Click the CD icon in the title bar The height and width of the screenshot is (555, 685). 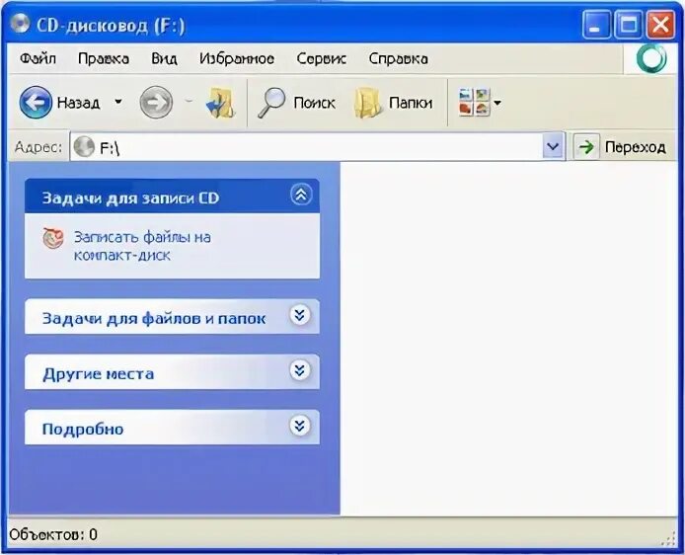coord(19,24)
